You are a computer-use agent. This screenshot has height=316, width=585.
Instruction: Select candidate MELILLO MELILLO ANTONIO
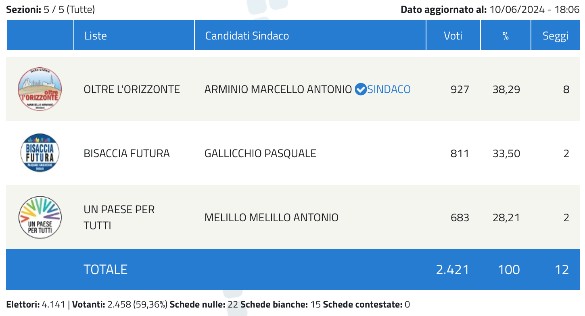(272, 218)
